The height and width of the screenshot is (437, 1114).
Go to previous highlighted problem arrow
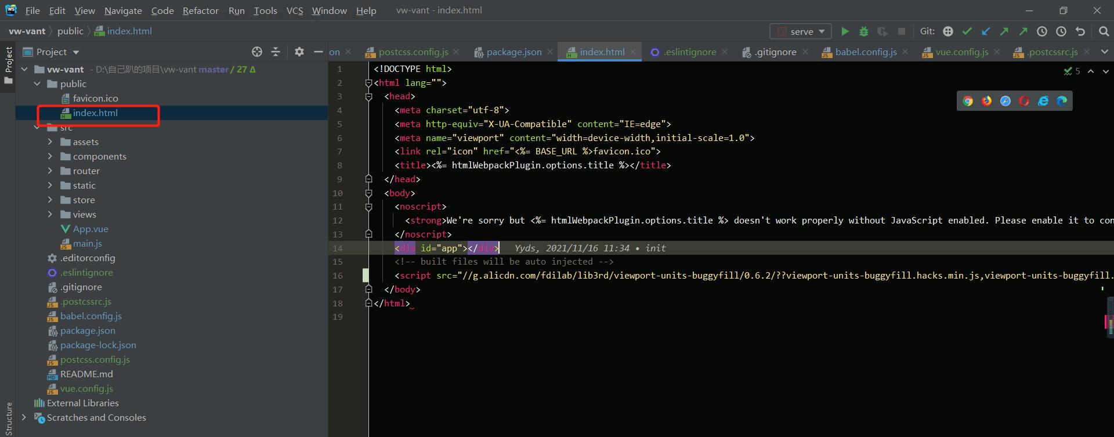click(1091, 71)
